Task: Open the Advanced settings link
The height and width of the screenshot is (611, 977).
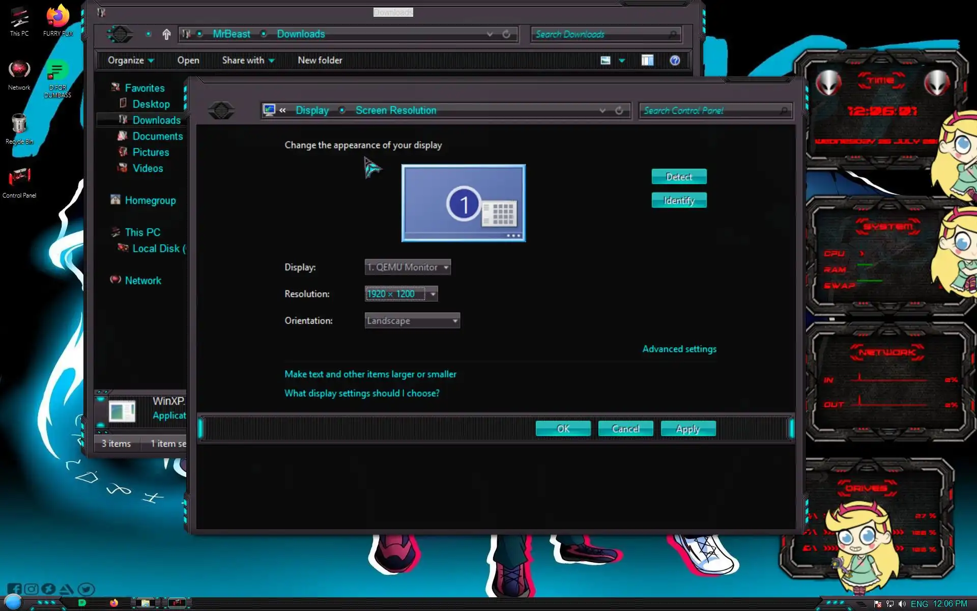Action: [679, 349]
